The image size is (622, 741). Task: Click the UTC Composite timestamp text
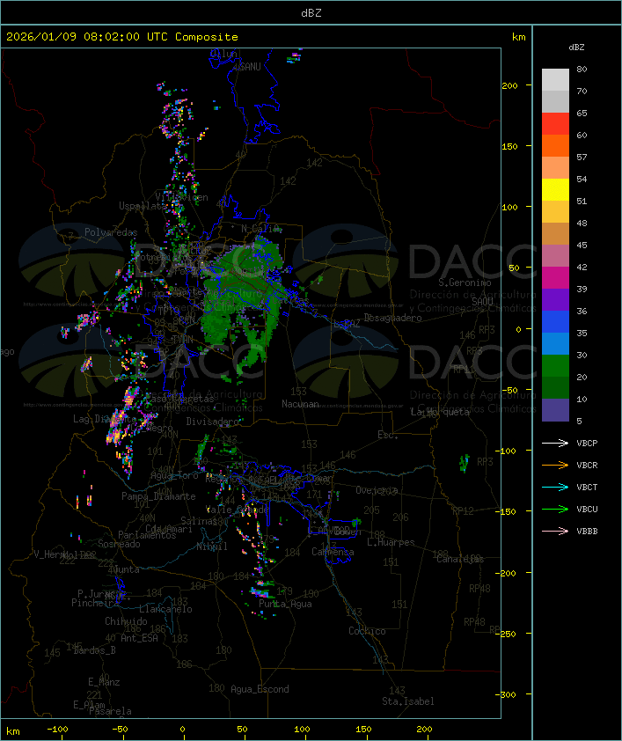coord(122,37)
